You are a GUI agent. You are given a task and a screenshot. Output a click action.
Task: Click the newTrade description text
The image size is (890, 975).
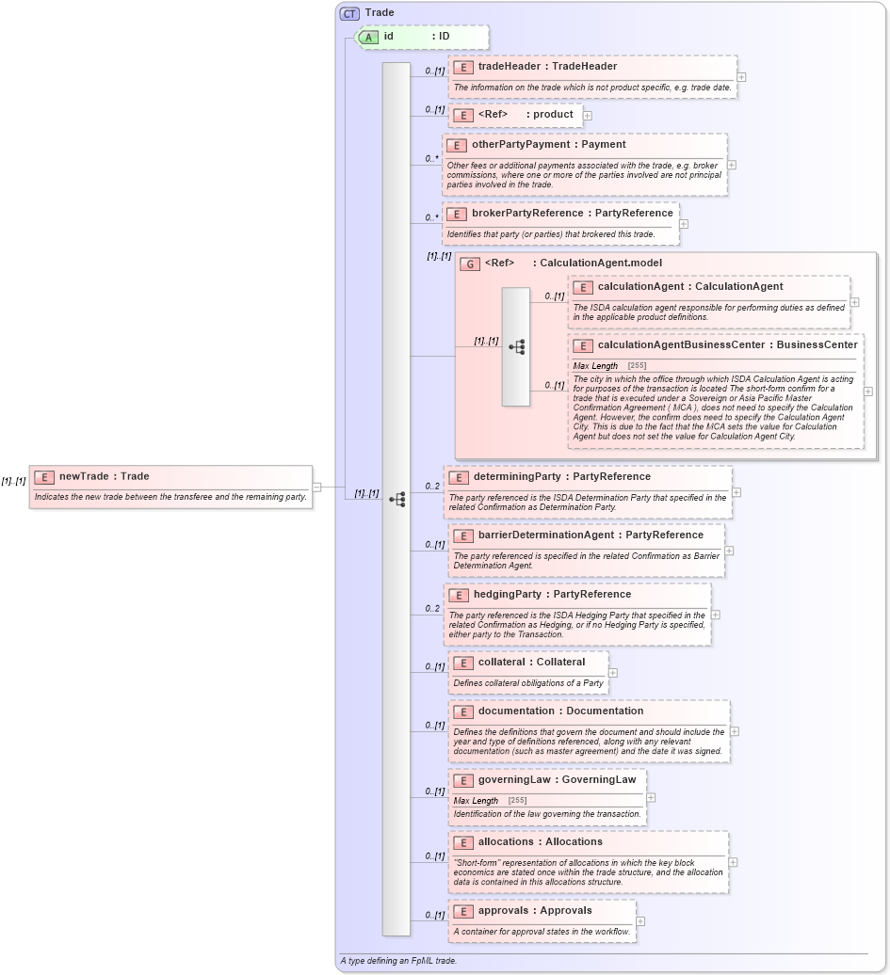click(170, 497)
